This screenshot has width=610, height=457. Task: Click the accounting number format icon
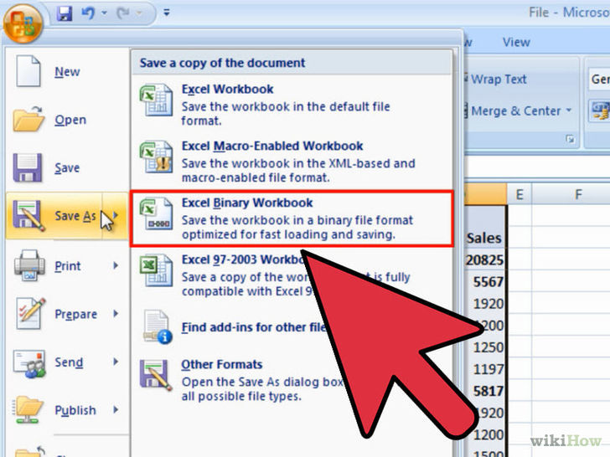point(599,111)
